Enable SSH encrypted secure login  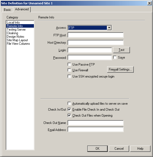coord(69,76)
